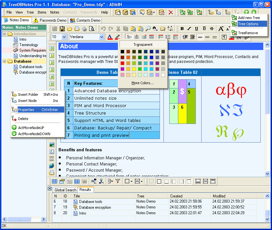Pick the bright yellow color swatch

click(134, 69)
